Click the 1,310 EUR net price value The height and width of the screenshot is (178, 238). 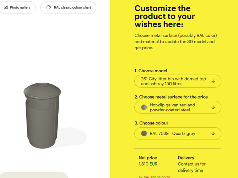pos(148,164)
